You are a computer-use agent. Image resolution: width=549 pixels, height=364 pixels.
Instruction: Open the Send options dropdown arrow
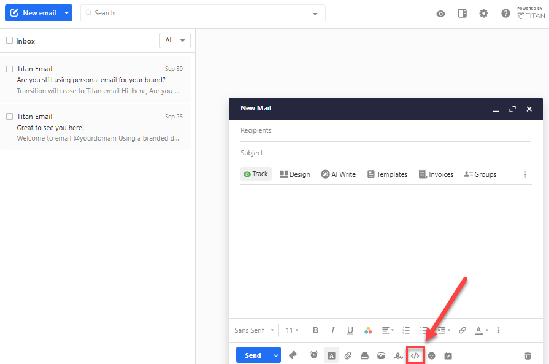[x=276, y=355]
